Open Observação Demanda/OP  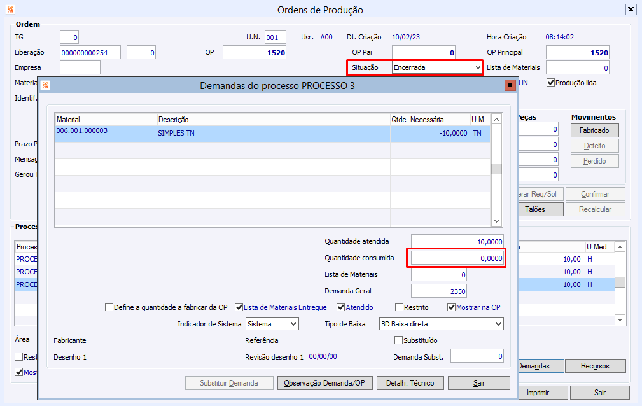pos(324,383)
